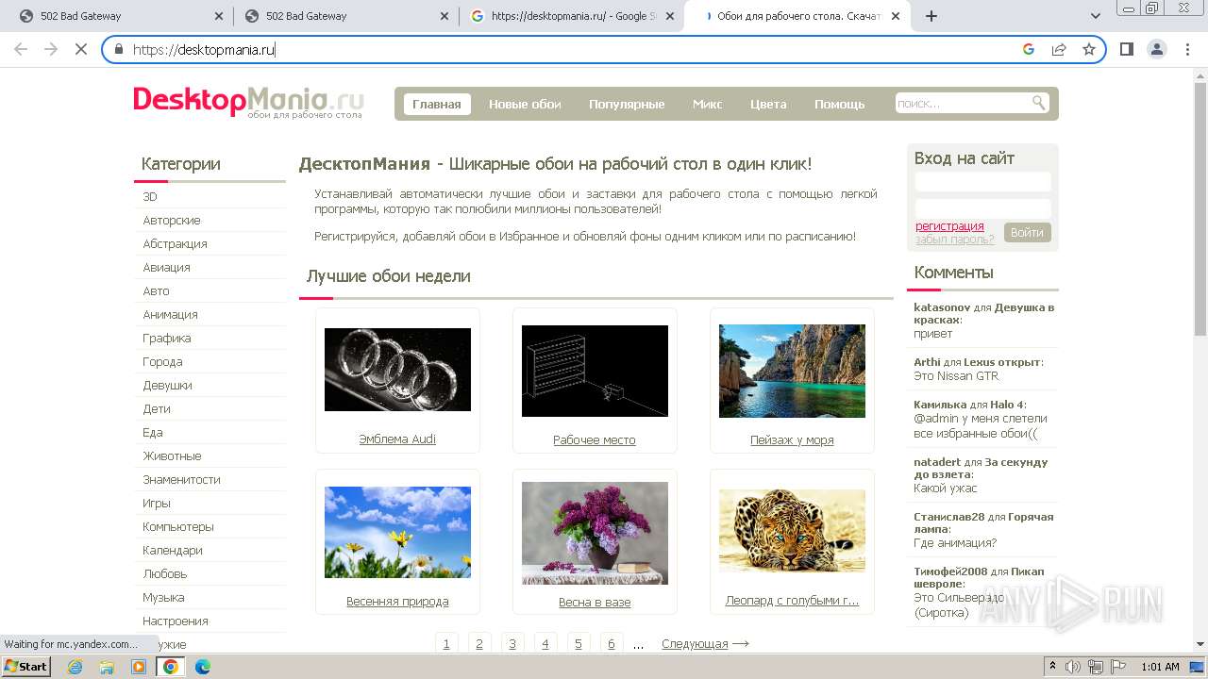
Task: Click the DesktopMania.ru logo
Action: pos(248,101)
